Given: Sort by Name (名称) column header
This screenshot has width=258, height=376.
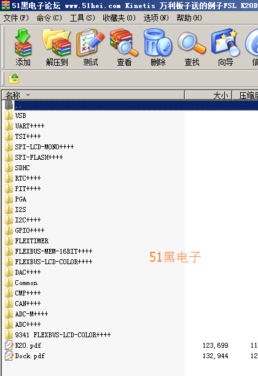Looking at the screenshot, I should [93, 95].
